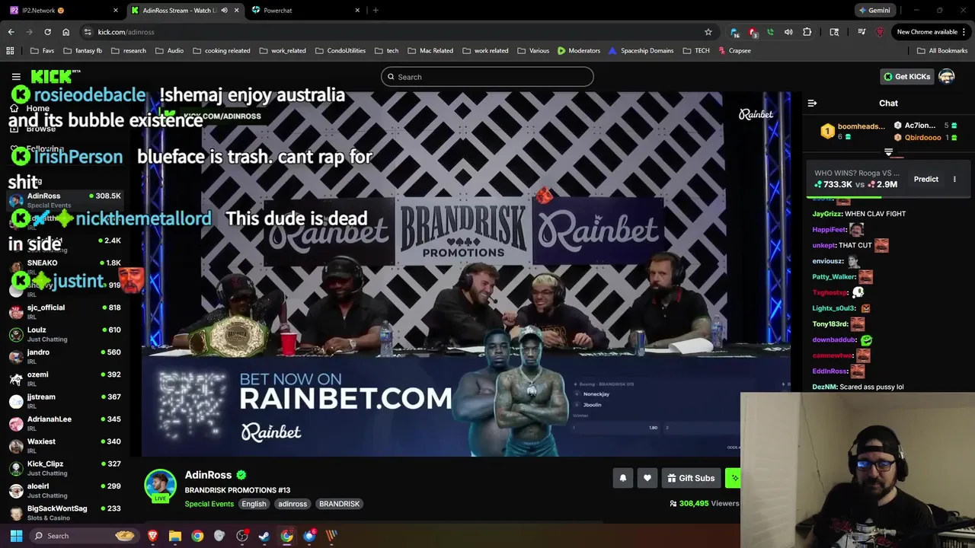
Task: Open the AdrianahLee channel in sidebar
Action: (65, 423)
